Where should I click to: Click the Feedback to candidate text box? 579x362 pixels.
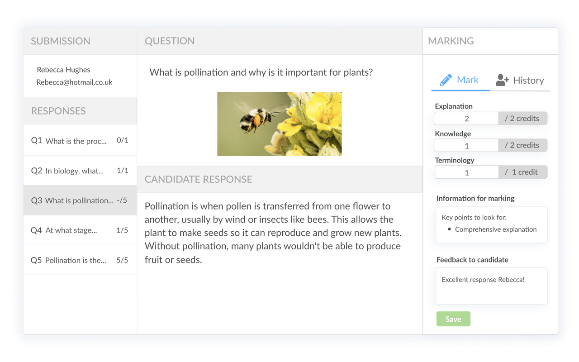[x=492, y=286]
